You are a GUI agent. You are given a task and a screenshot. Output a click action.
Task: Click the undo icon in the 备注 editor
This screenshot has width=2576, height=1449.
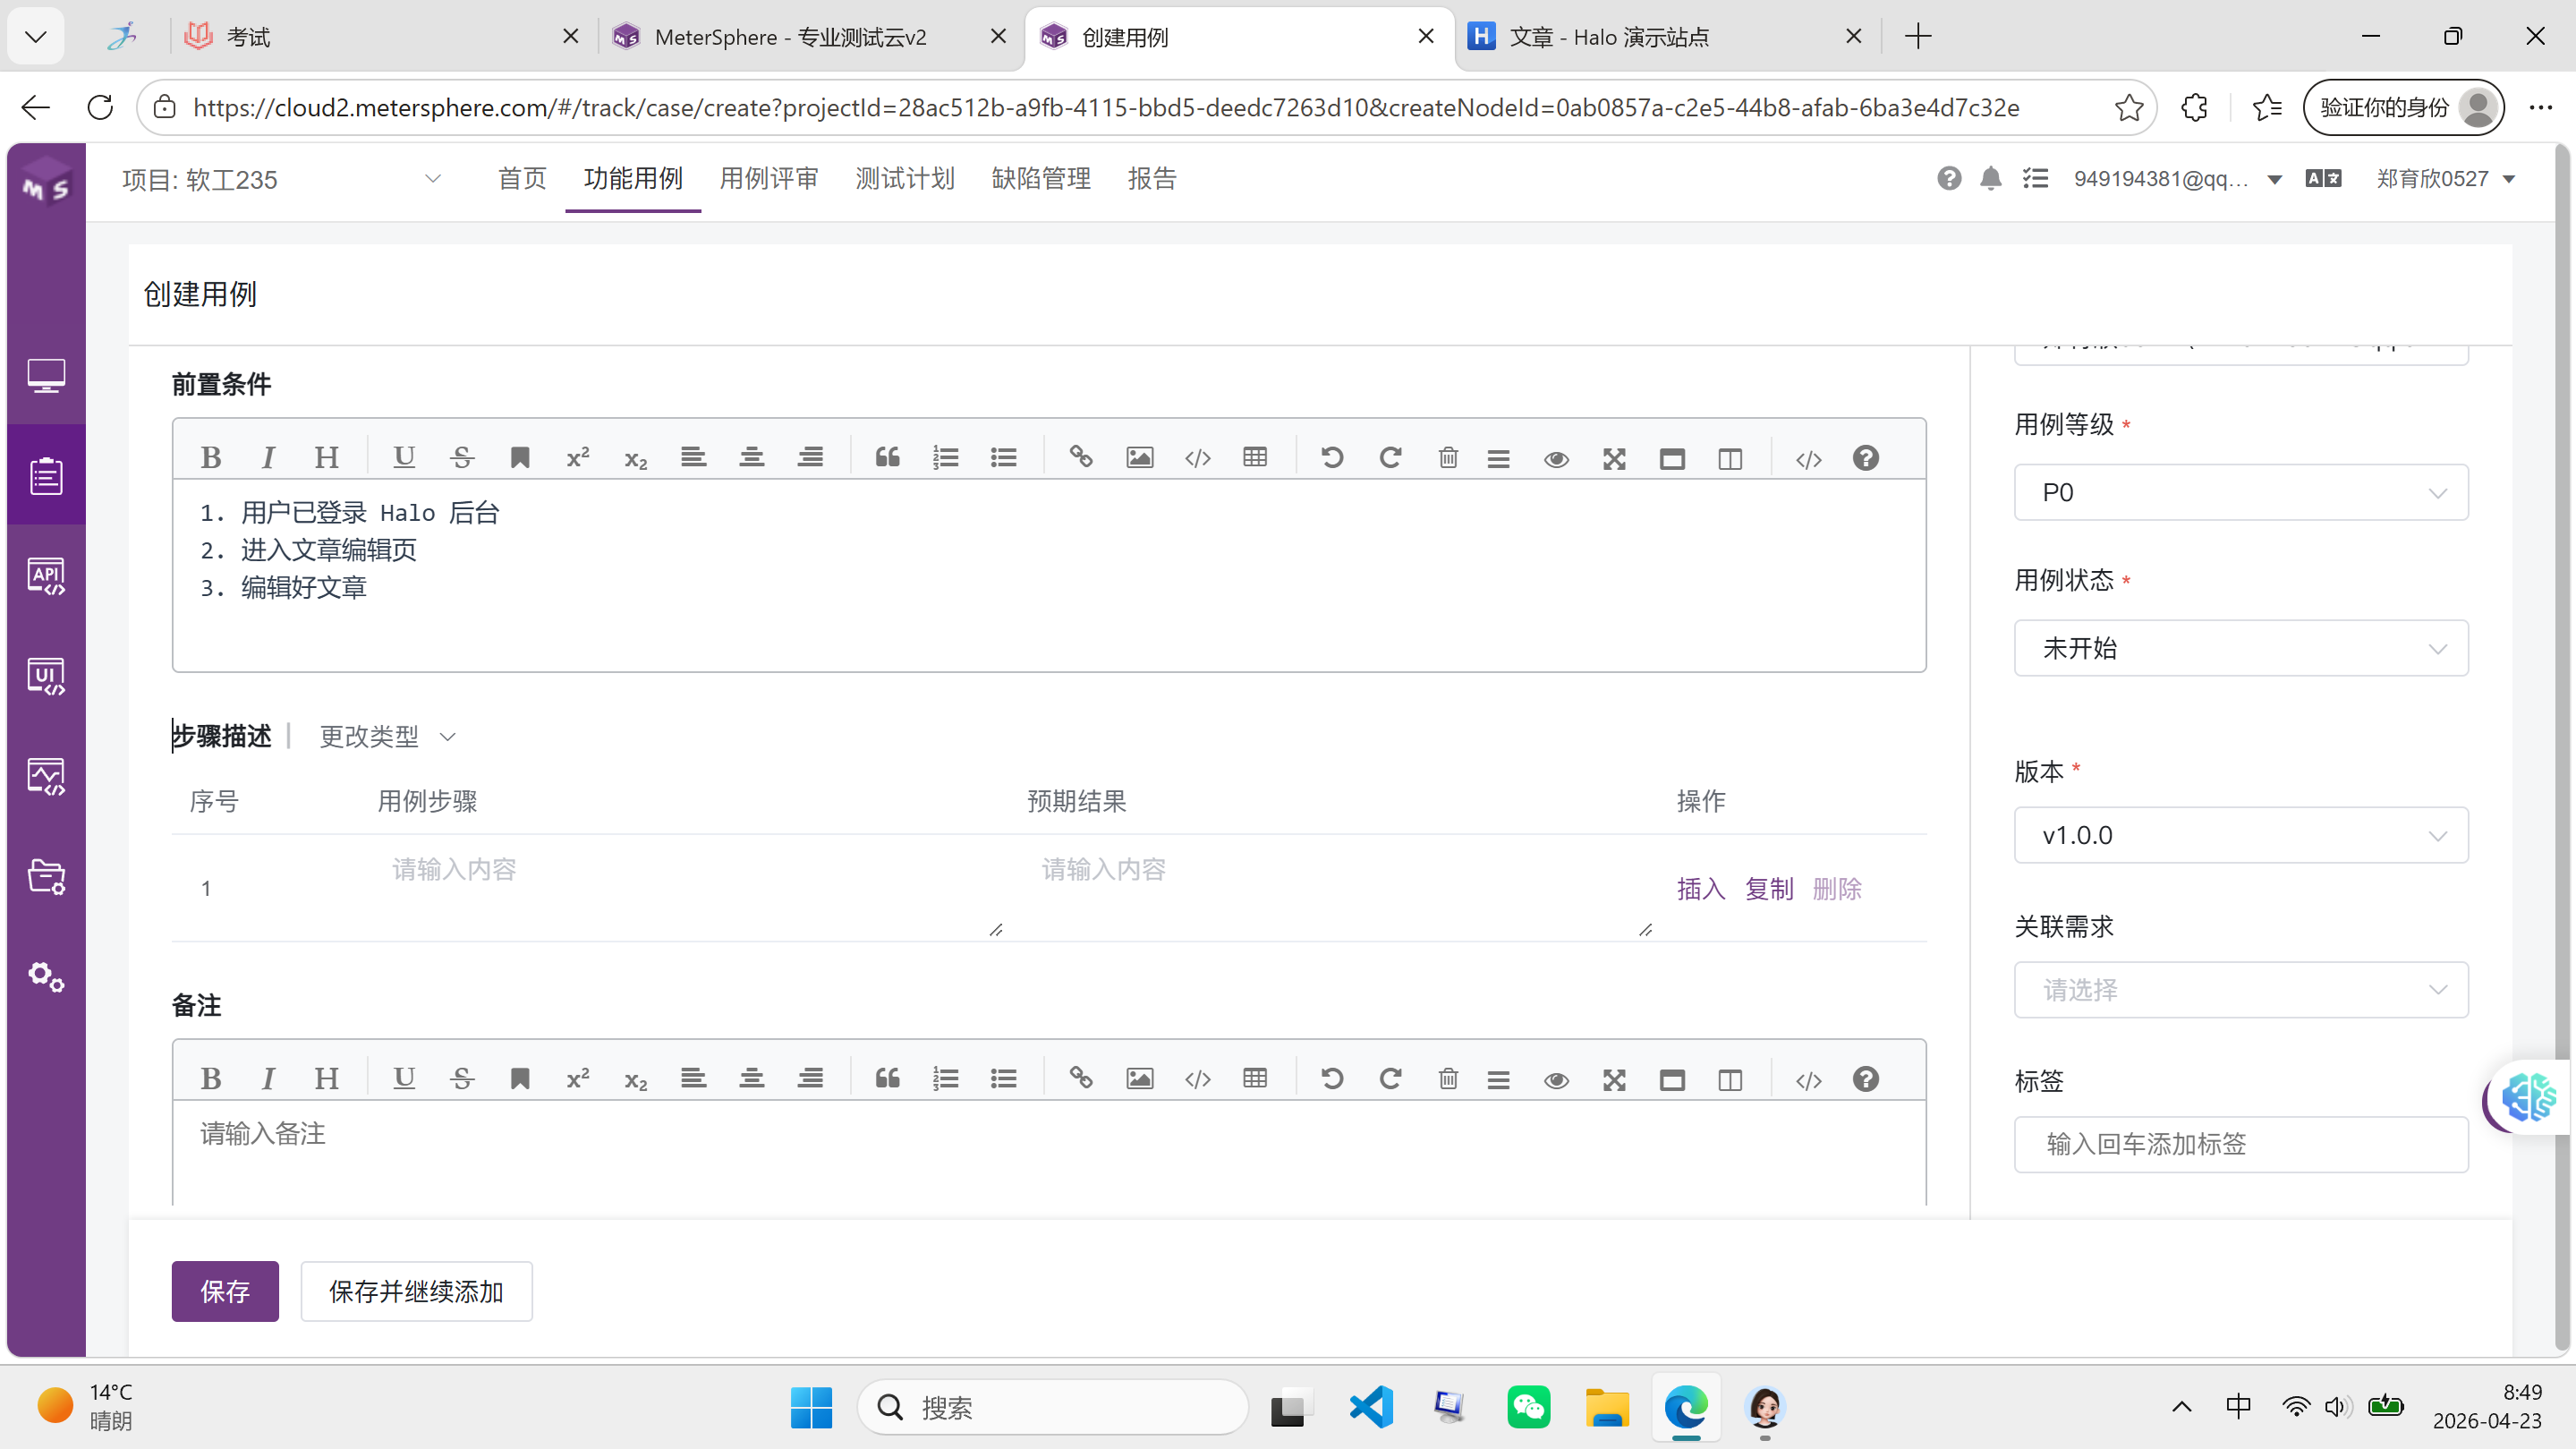tap(1331, 1078)
